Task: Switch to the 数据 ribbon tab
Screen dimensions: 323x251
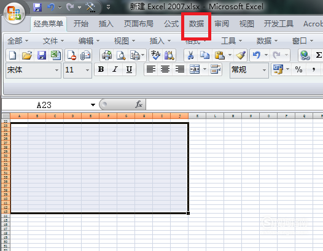Action: (x=197, y=24)
